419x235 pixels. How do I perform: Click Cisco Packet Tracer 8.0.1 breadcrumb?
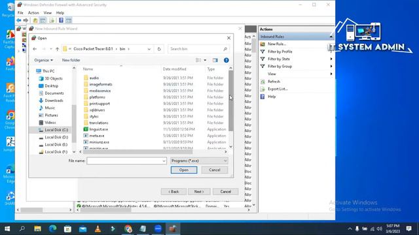pos(93,49)
